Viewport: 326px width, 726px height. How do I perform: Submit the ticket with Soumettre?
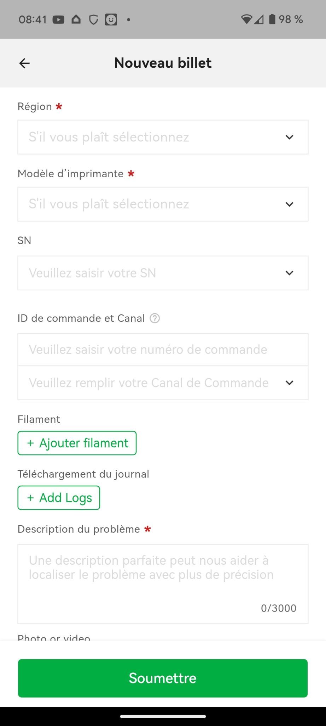point(163,678)
